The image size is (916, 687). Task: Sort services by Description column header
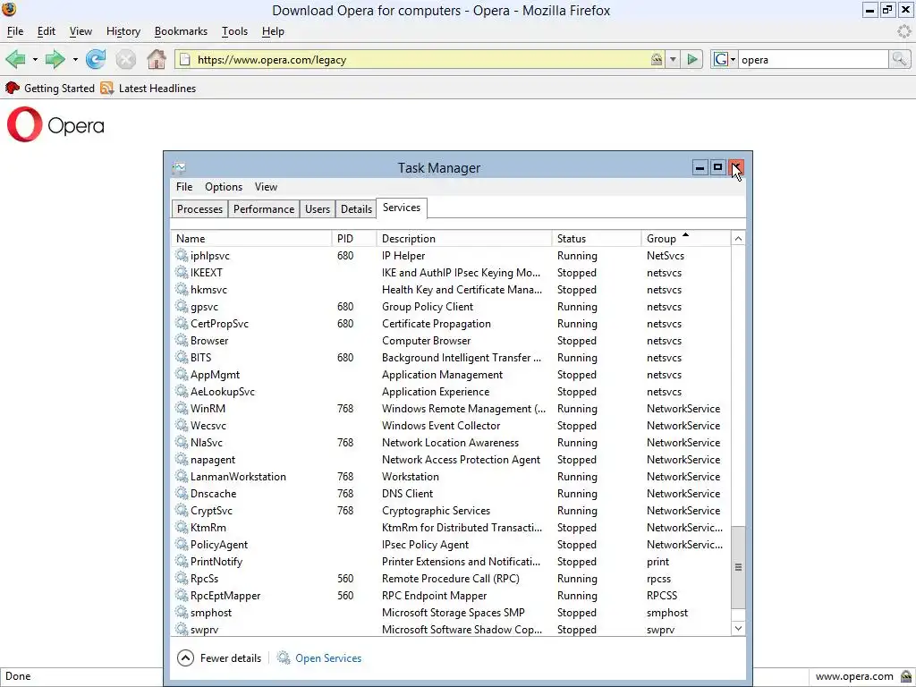click(x=464, y=238)
